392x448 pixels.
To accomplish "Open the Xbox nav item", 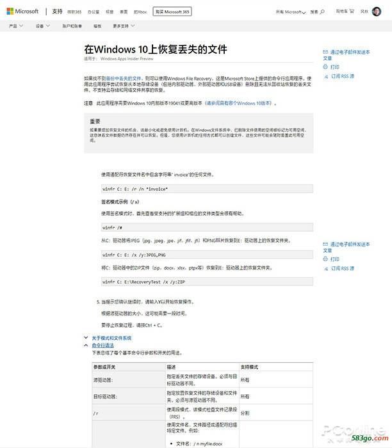I will click(x=140, y=12).
